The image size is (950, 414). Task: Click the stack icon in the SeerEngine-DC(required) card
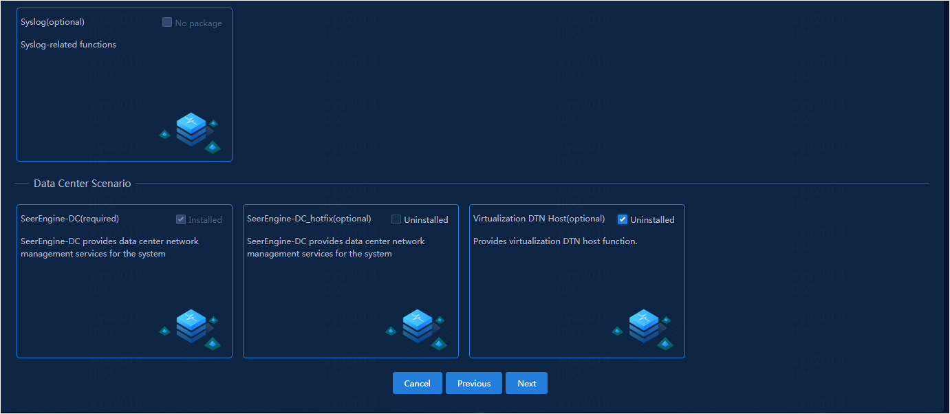191,329
